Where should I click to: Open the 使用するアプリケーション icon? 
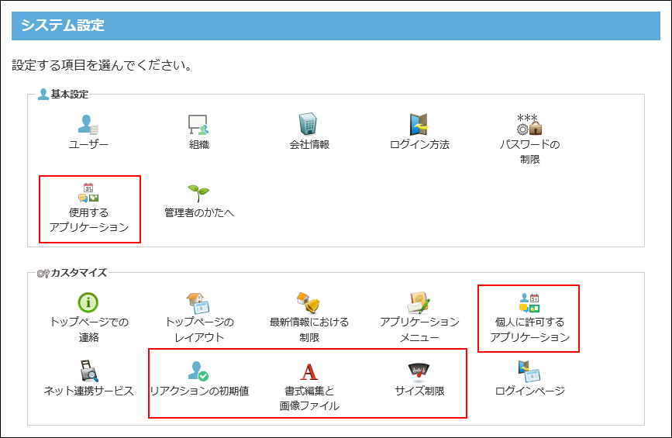pyautogui.click(x=88, y=192)
